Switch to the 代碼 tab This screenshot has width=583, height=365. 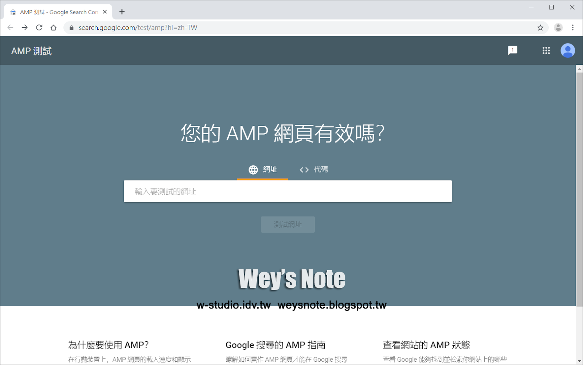(x=313, y=170)
